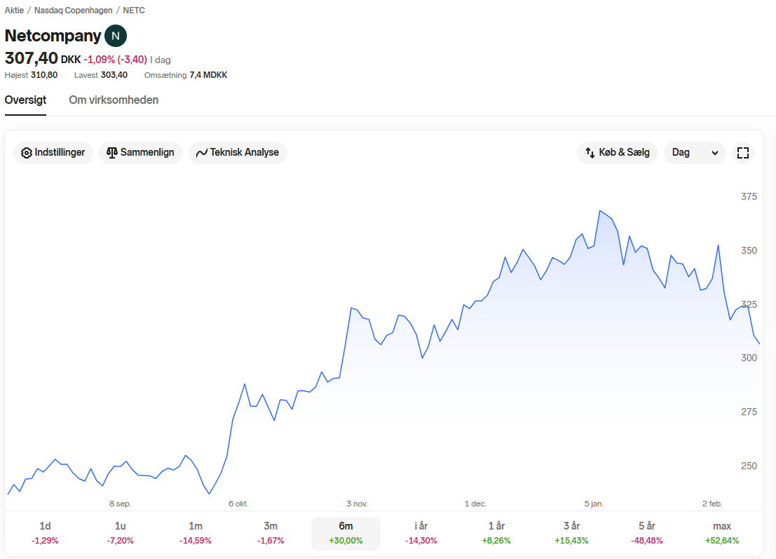
Task: Select the 6m period
Action: (x=346, y=533)
